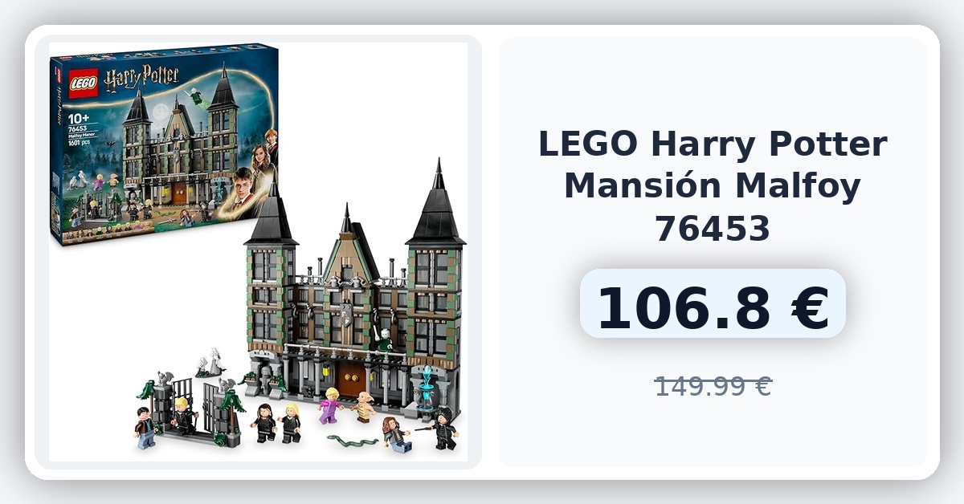
Task: Click the green snake figure near the minifigures
Action: tap(352, 441)
